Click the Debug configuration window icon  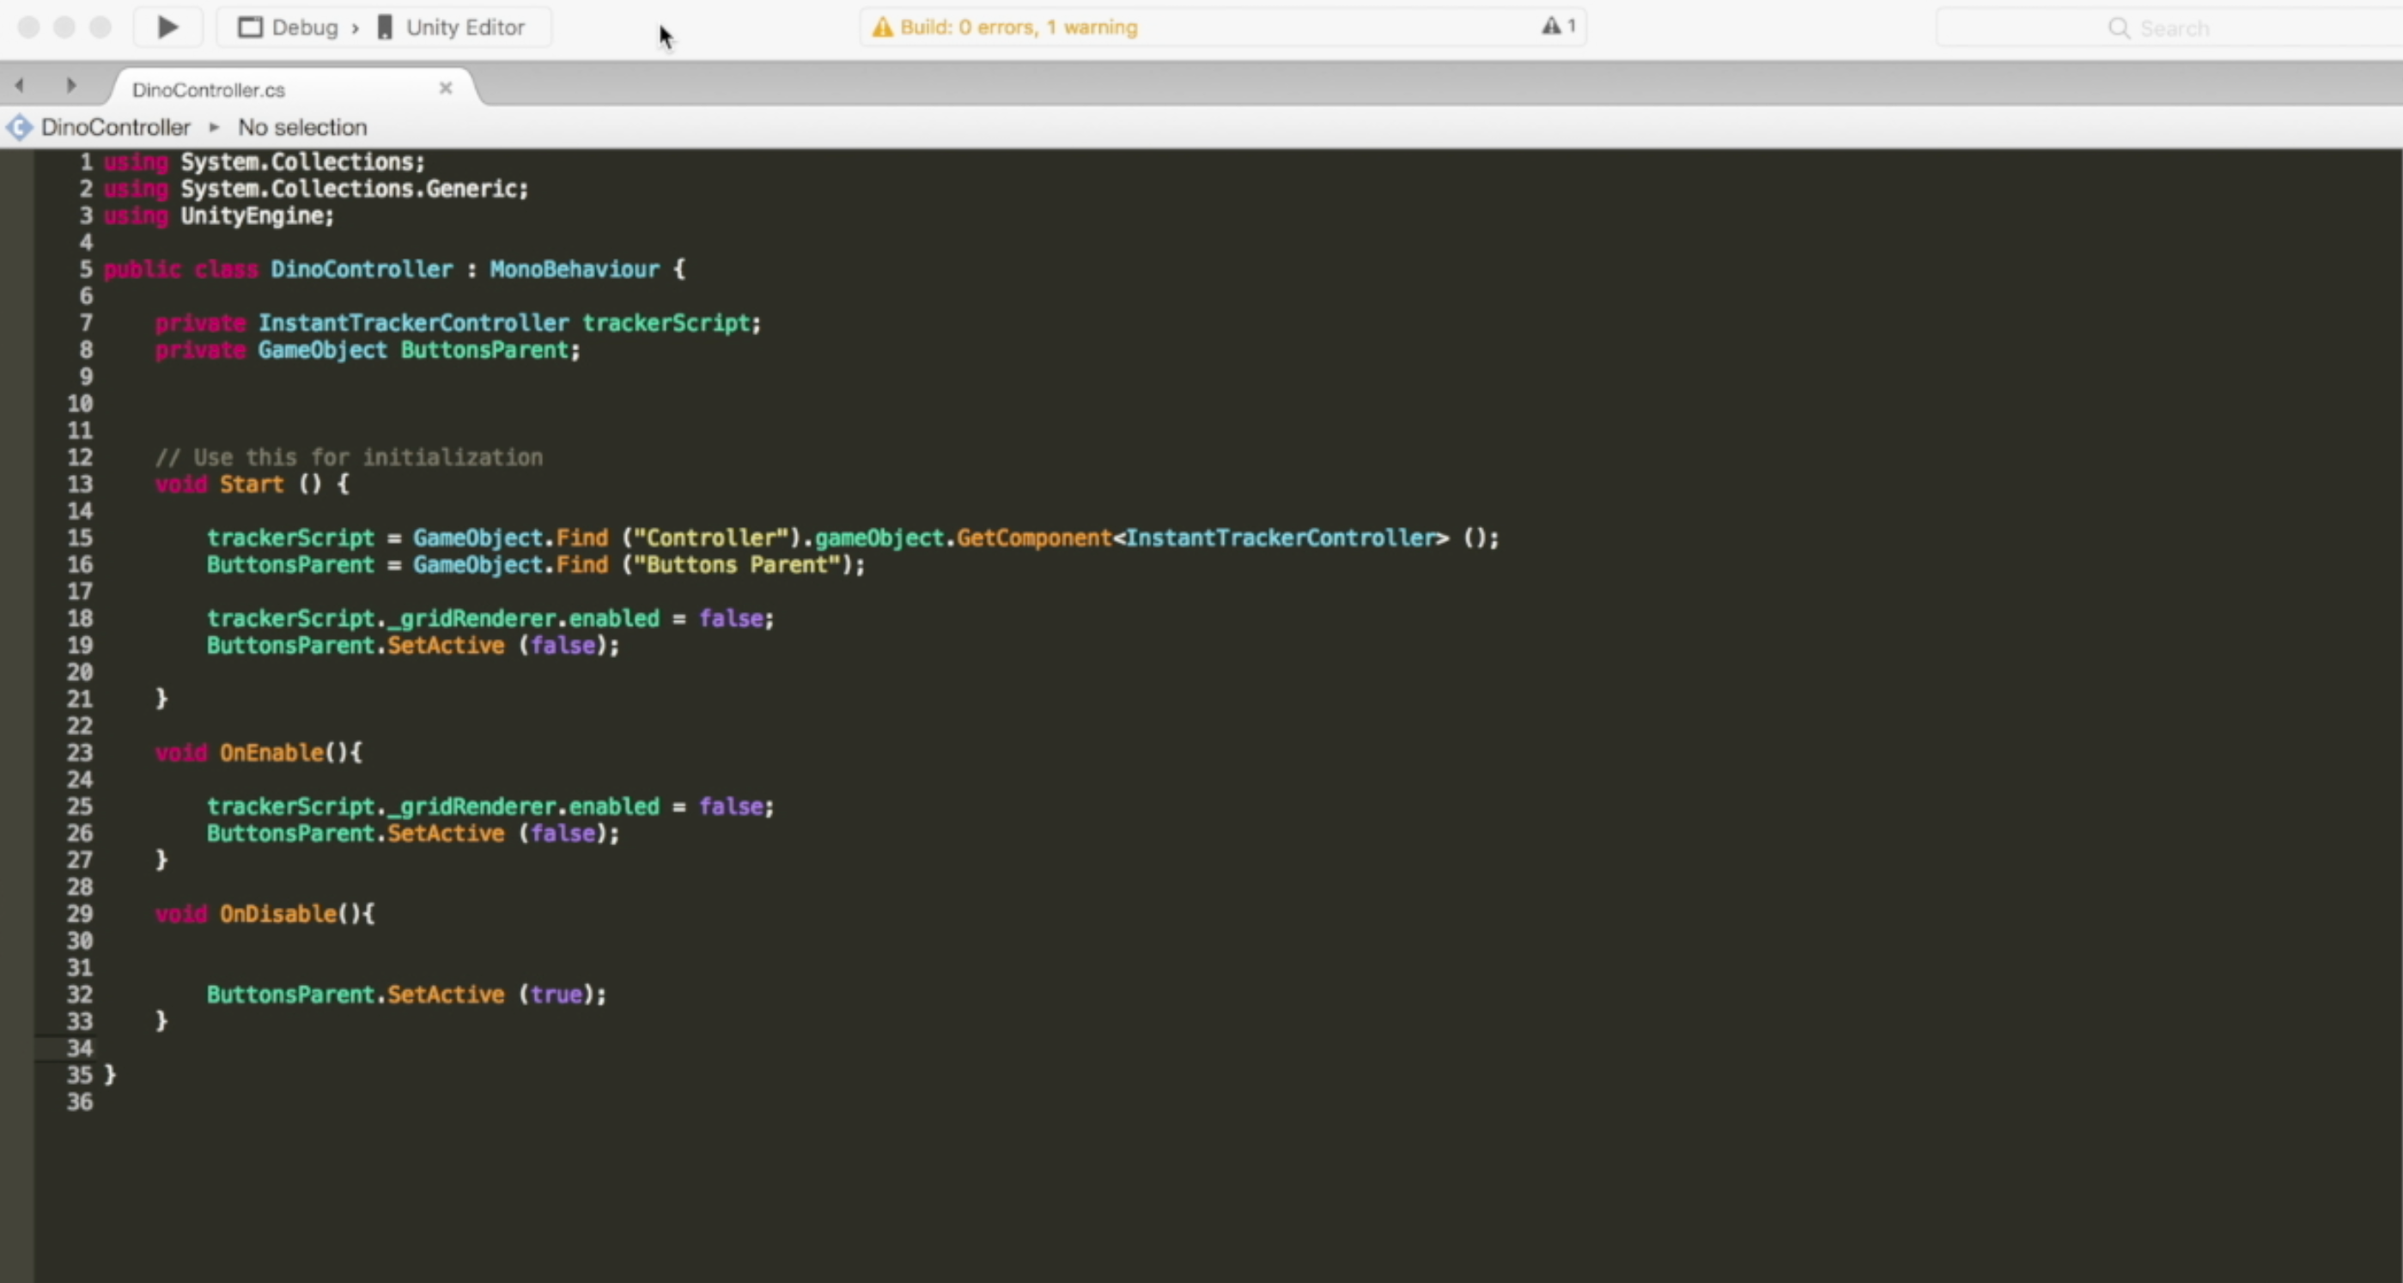(x=250, y=27)
